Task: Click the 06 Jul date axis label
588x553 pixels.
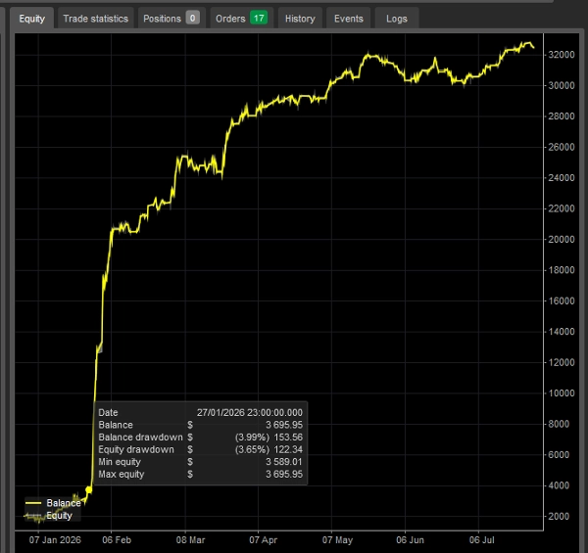Action: click(x=482, y=540)
